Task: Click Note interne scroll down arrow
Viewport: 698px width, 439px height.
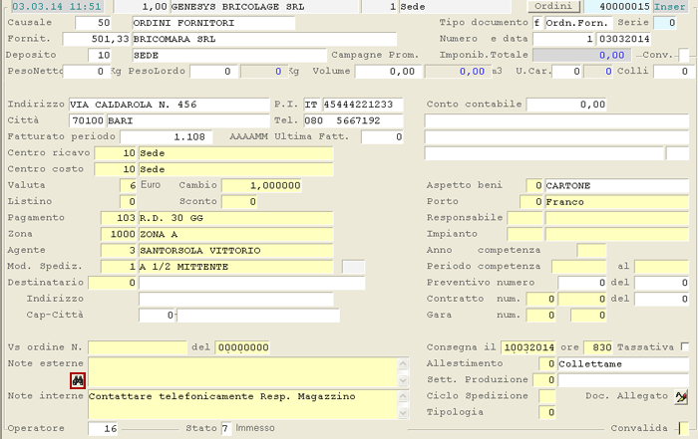Action: [x=403, y=413]
